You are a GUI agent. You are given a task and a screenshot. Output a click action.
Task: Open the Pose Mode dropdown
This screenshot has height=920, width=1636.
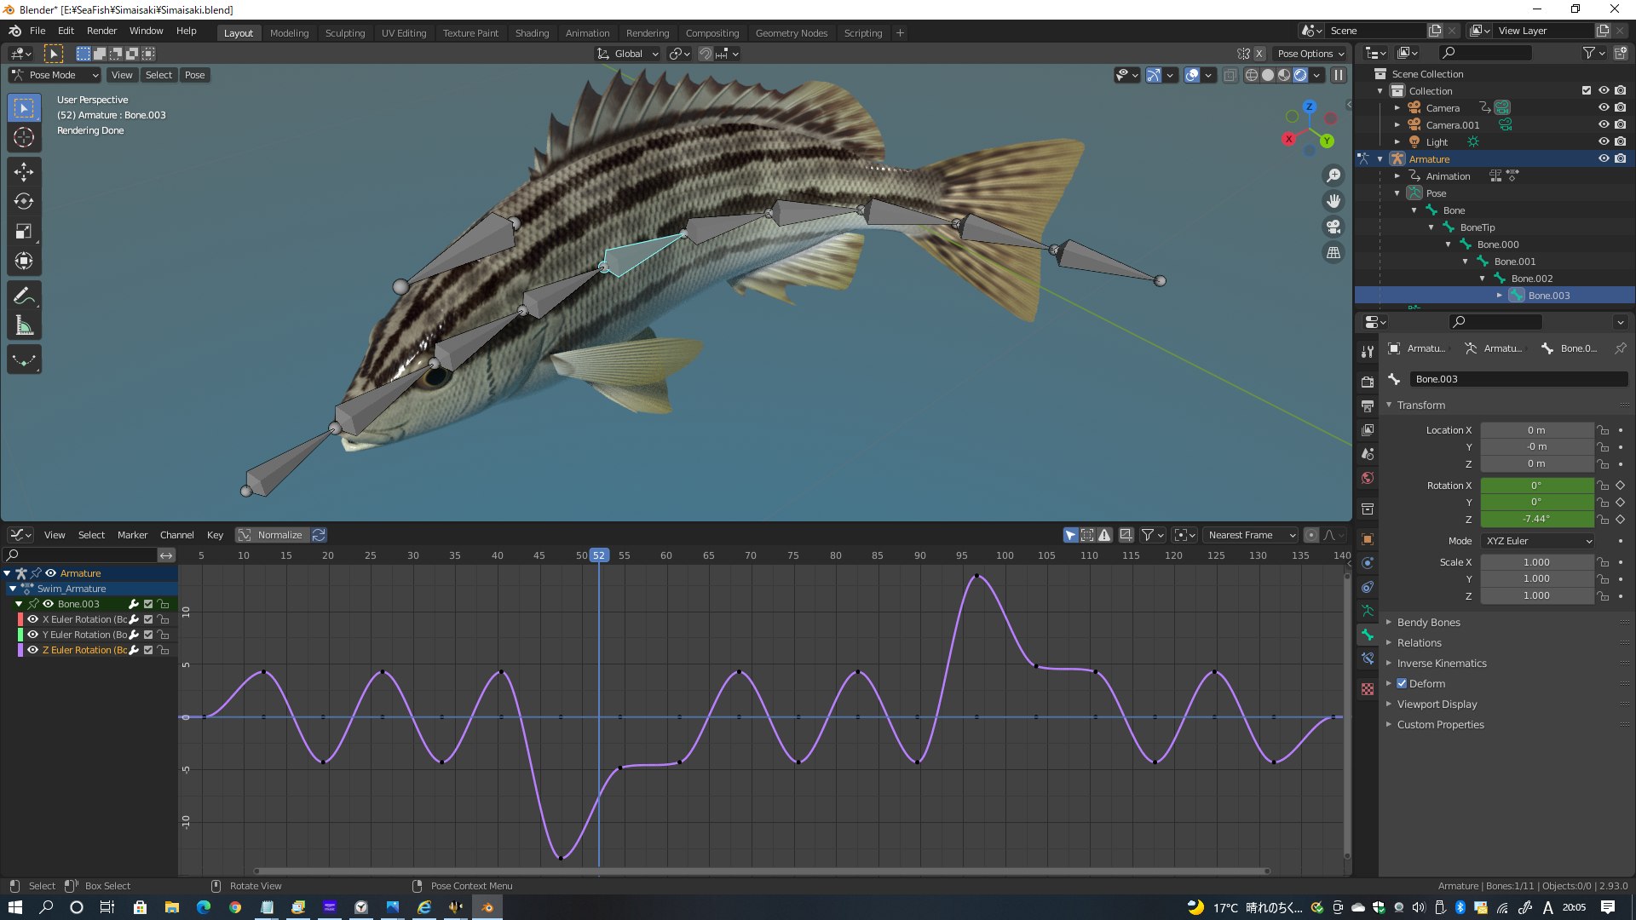(55, 75)
